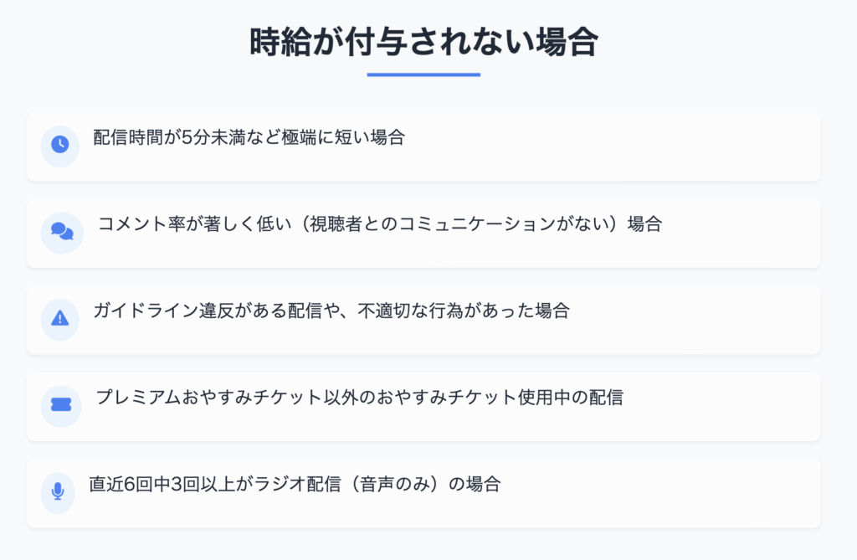Click the microphone icon for radio streams
This screenshot has width=857, height=560.
(x=58, y=491)
